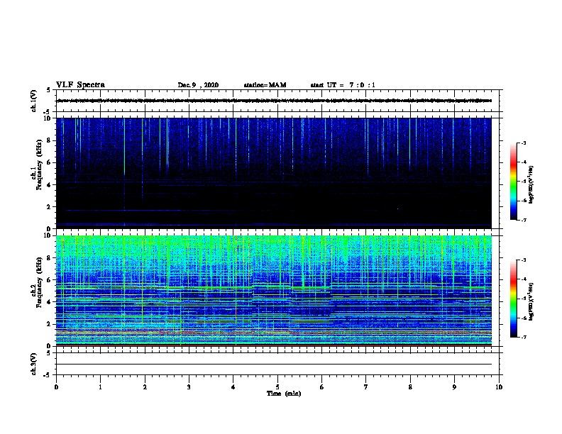Screen dimensions: 562x434
Task: Click the "1" tick on Time axis
Action: tap(100, 386)
